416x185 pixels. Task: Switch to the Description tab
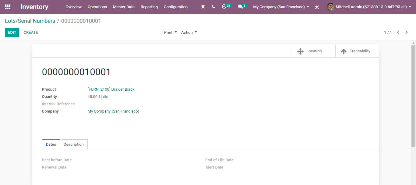[x=74, y=144]
